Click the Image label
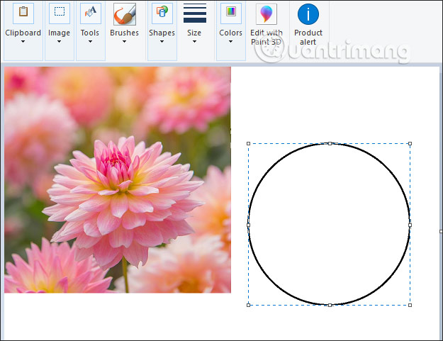 [59, 33]
